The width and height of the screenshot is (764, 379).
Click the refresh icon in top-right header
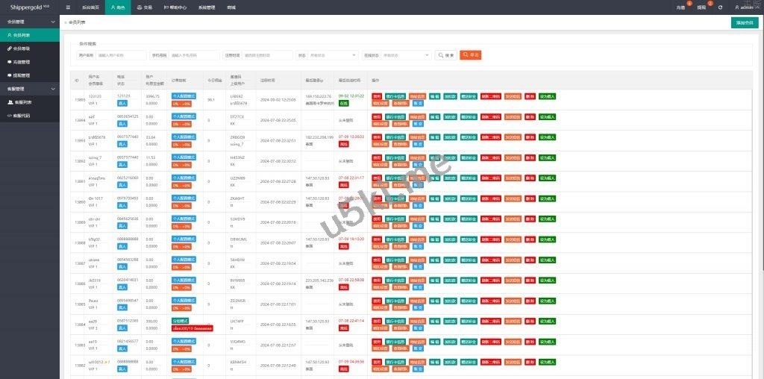click(x=720, y=7)
